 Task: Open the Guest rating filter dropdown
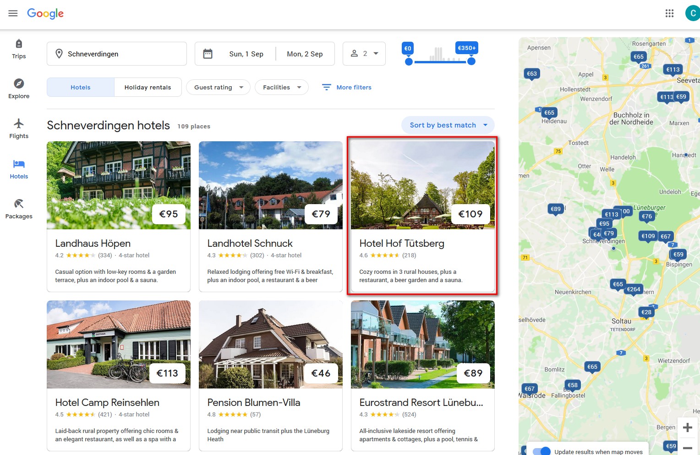coord(218,87)
